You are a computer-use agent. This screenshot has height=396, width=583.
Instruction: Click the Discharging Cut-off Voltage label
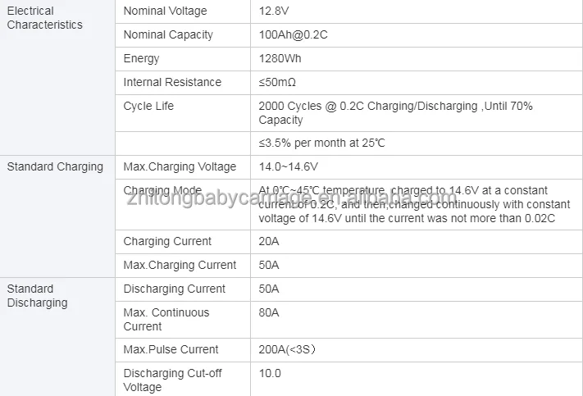172,380
